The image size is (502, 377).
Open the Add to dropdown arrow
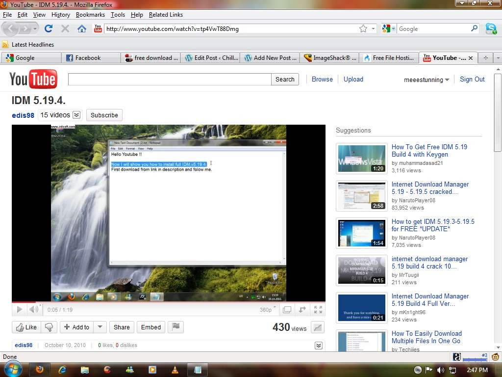pos(100,327)
